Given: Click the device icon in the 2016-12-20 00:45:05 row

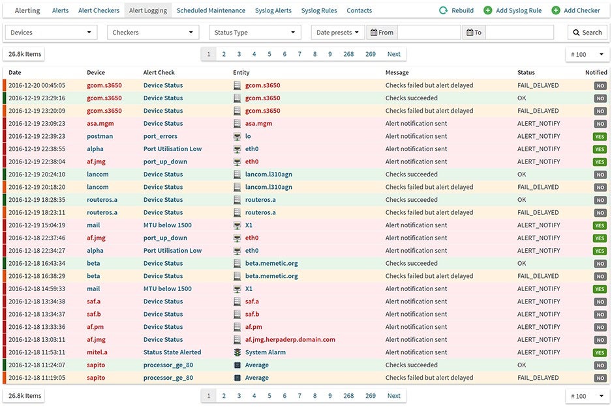Looking at the screenshot, I should (x=237, y=85).
